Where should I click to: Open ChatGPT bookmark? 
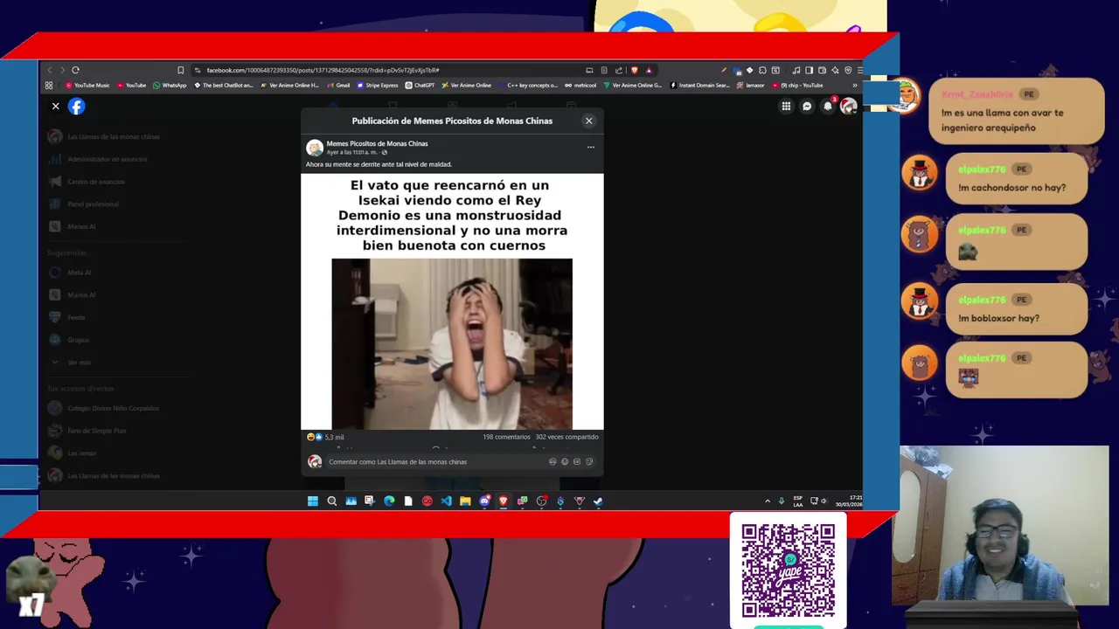tap(420, 86)
